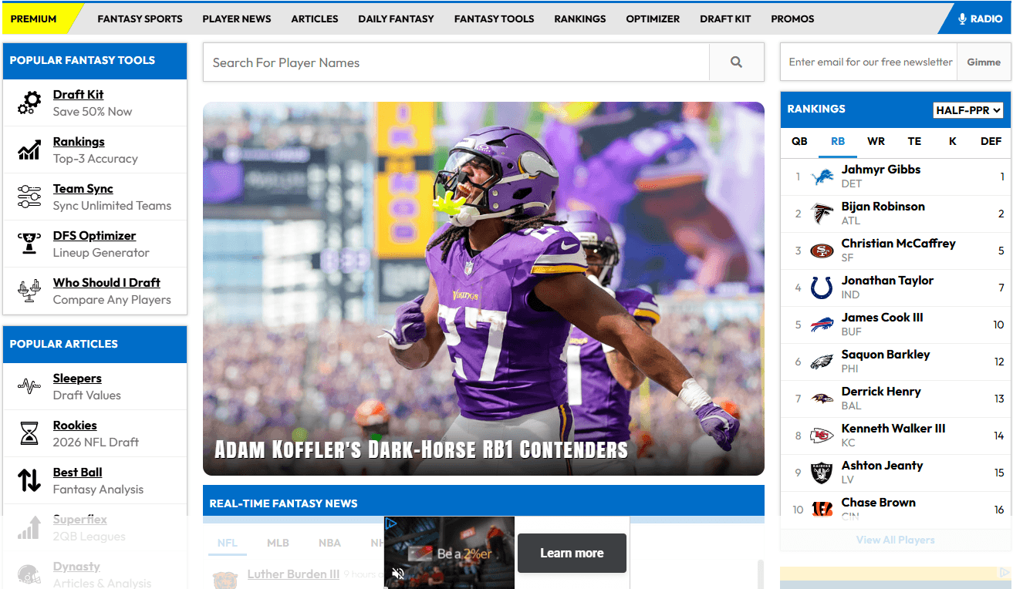The height and width of the screenshot is (589, 1013).
Task: Open the Team Sync link
Action: [x=83, y=188]
